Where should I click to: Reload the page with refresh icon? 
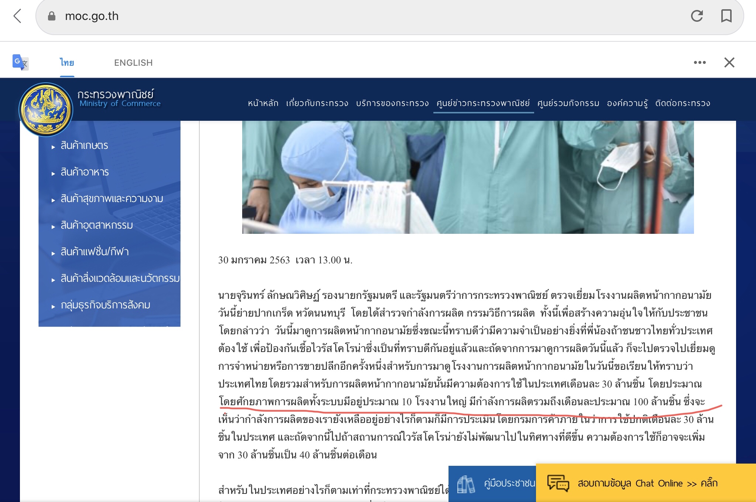click(697, 16)
